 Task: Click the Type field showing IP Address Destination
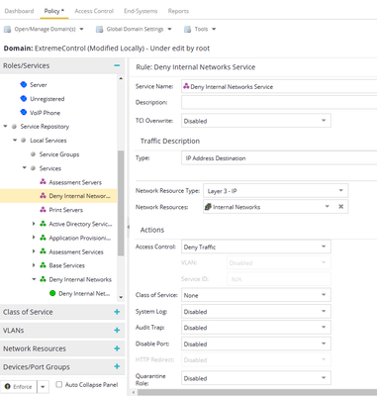[x=279, y=158]
